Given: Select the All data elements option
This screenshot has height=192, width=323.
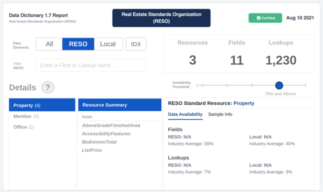Looking at the screenshot, I should [49, 44].
